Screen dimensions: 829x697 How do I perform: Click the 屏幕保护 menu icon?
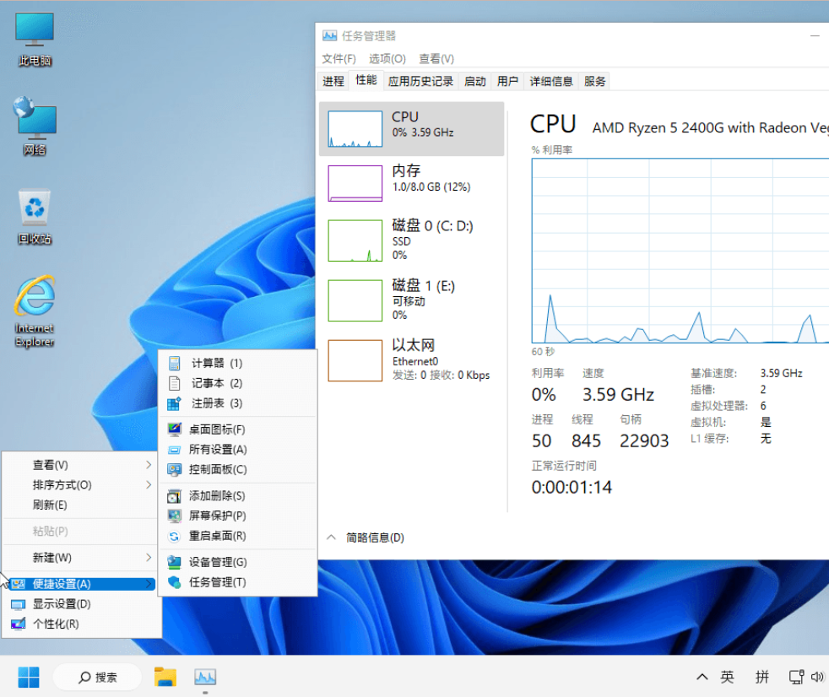point(174,516)
